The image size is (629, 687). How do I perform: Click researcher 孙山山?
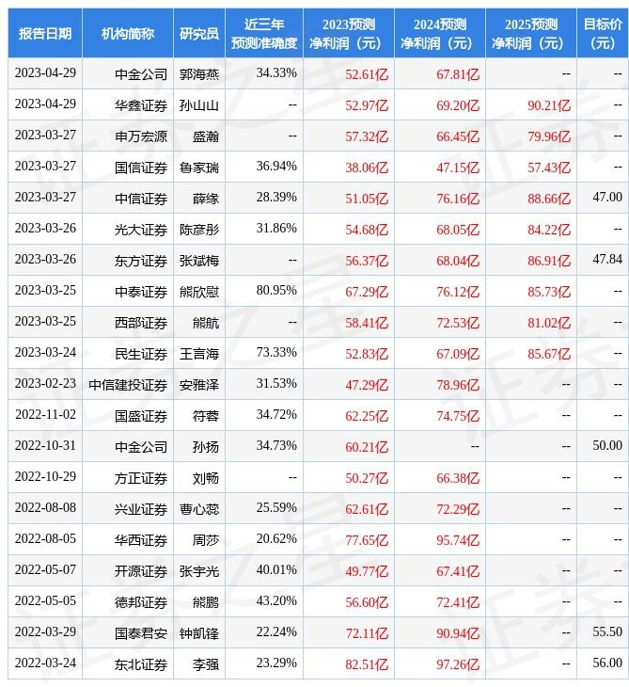coord(199,105)
